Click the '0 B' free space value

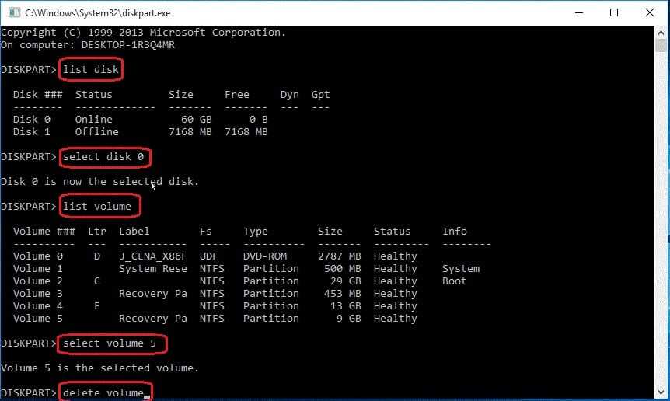pyautogui.click(x=259, y=119)
